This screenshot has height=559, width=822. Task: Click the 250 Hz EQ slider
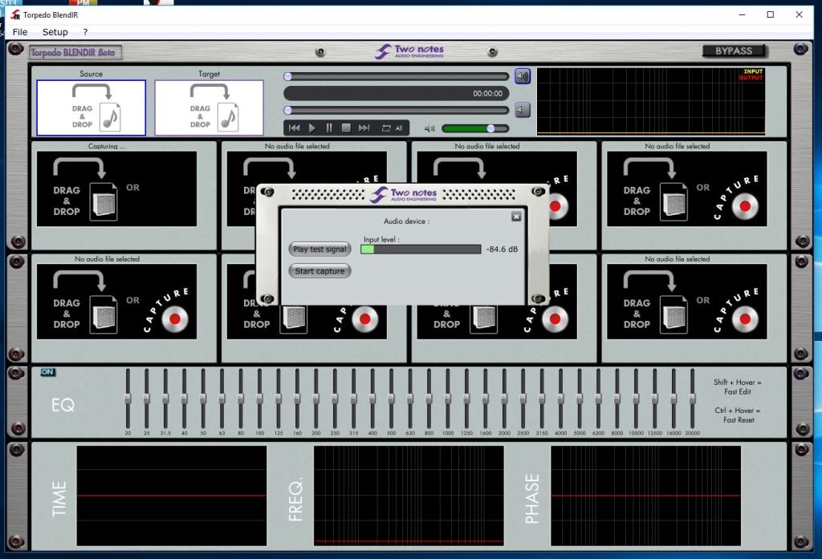[x=335, y=399]
